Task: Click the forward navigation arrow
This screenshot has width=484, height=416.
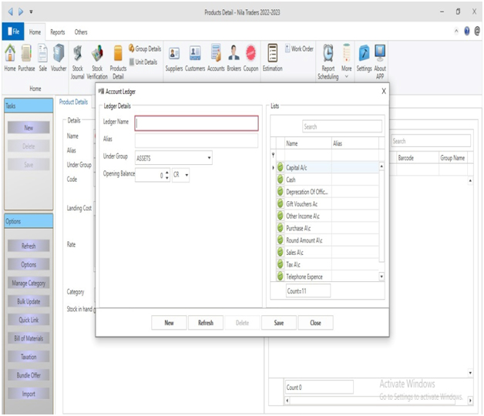Action: click(21, 12)
